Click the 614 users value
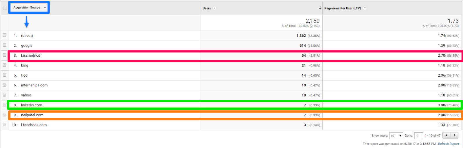Viewport: 463px width, 148px height. pos(303,45)
